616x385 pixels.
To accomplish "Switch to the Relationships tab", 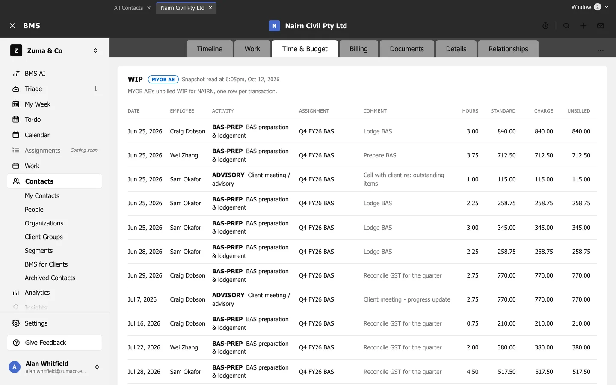I will 508,49.
